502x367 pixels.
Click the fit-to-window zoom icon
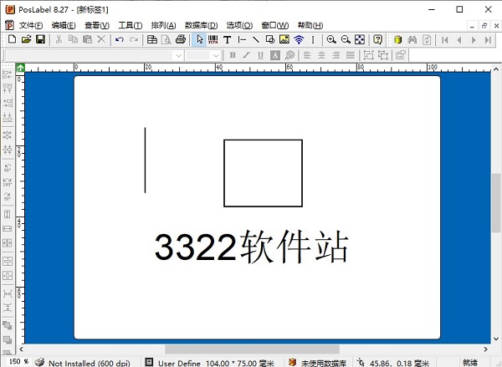coord(360,39)
